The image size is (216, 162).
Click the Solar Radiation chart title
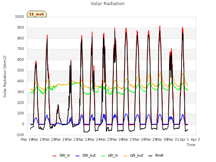click(108, 4)
